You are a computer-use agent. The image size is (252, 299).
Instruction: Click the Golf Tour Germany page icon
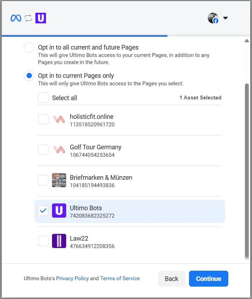pyautogui.click(x=59, y=150)
